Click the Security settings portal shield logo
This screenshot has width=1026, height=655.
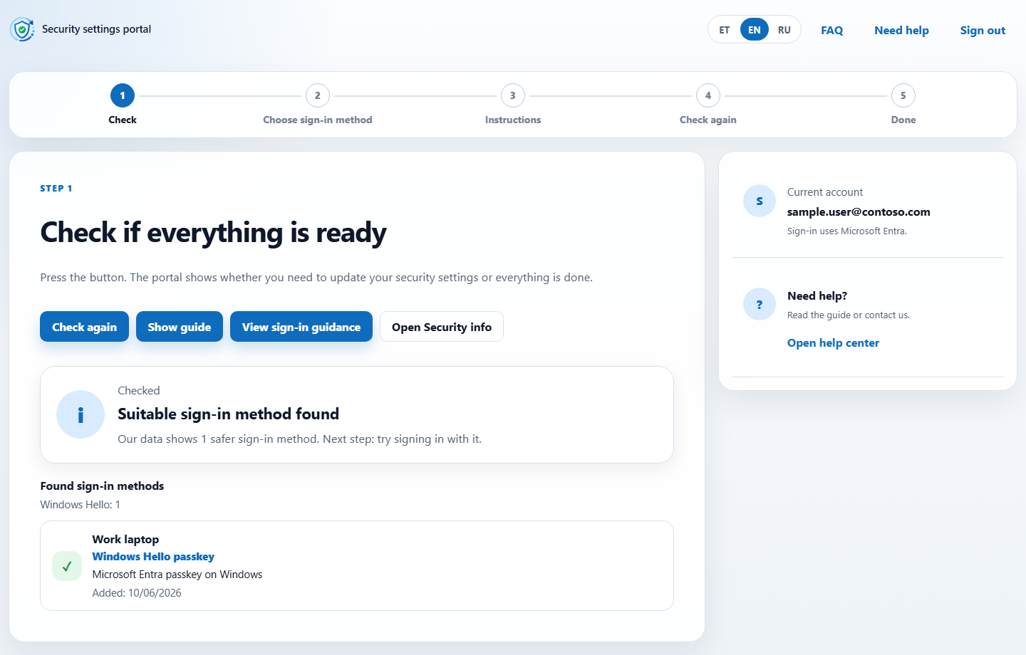click(22, 29)
